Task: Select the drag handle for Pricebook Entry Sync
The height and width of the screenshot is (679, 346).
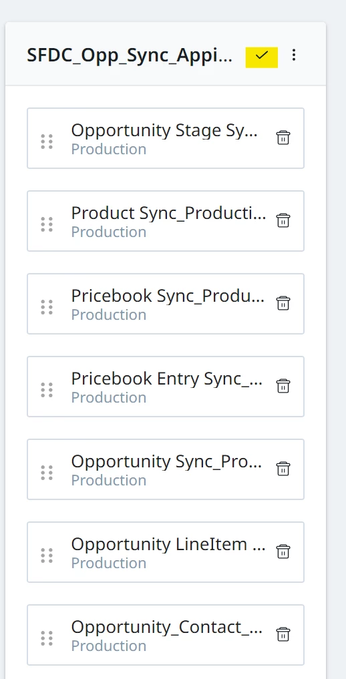Action: (47, 390)
